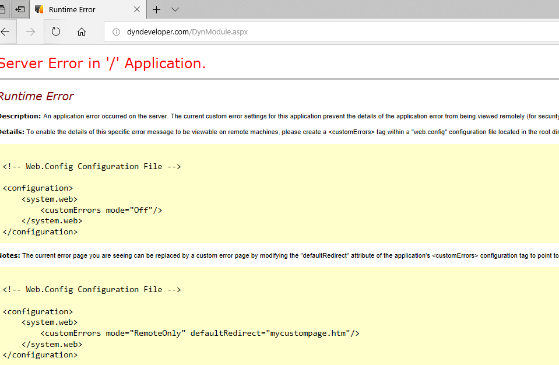Click the customErrors mode="RemoteOnly" line

tap(200, 334)
